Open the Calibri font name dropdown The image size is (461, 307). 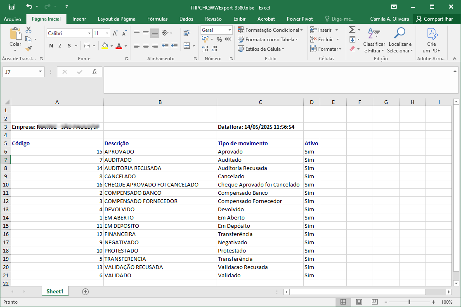(x=90, y=33)
